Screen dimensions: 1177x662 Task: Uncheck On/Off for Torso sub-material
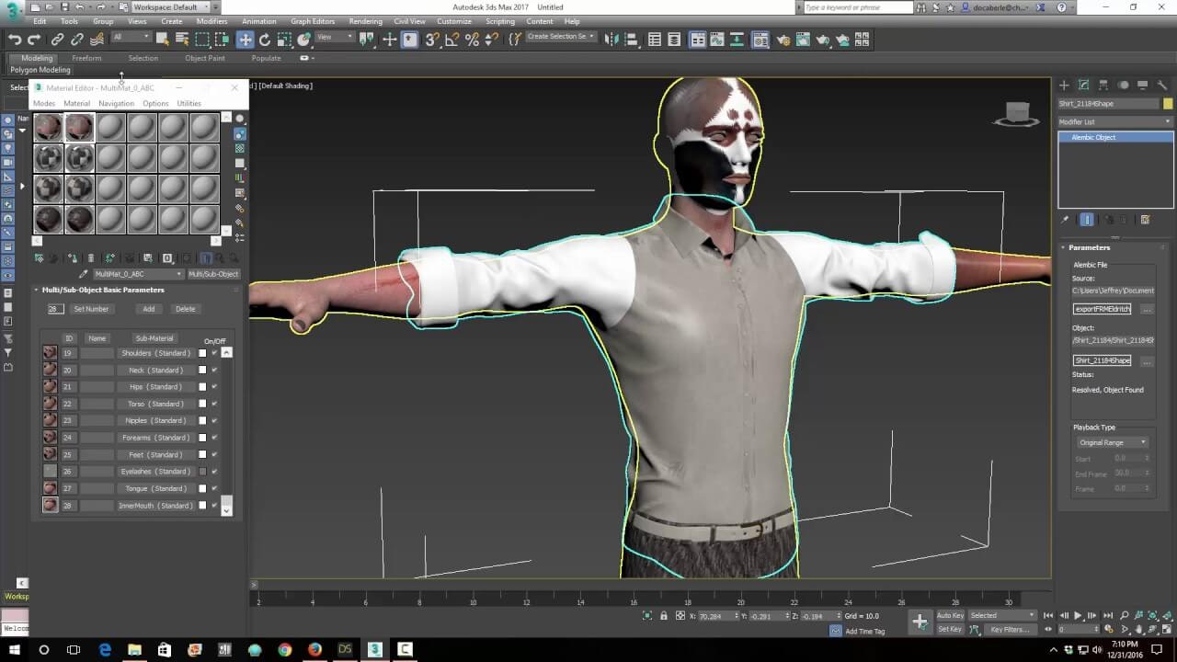pyautogui.click(x=214, y=404)
